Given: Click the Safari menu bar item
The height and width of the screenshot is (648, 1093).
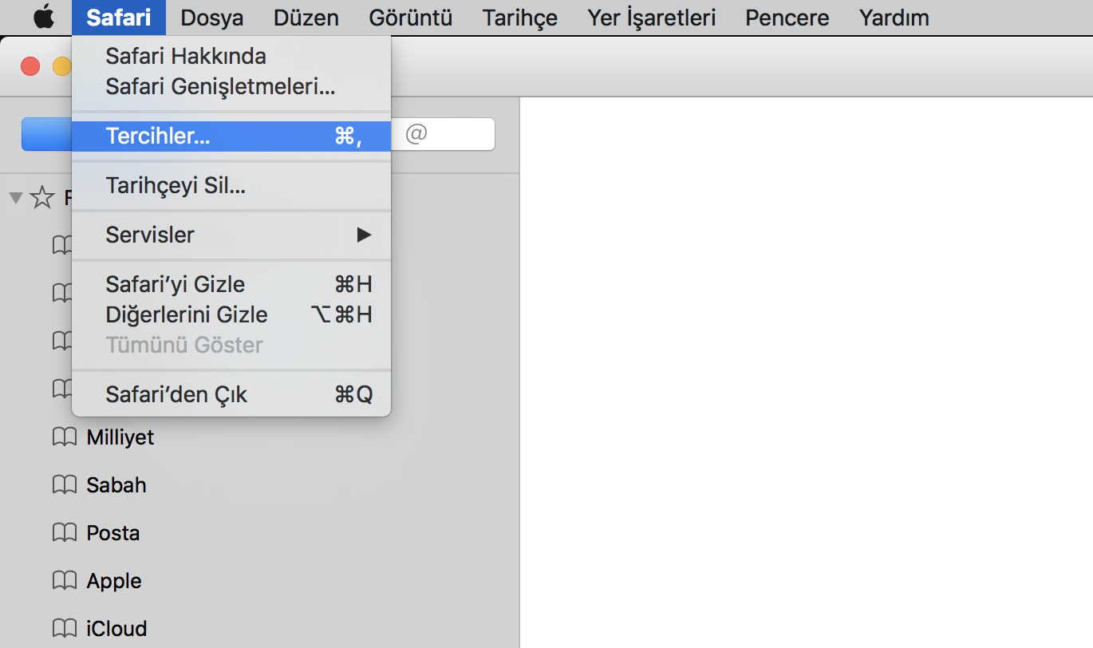Looking at the screenshot, I should (119, 17).
